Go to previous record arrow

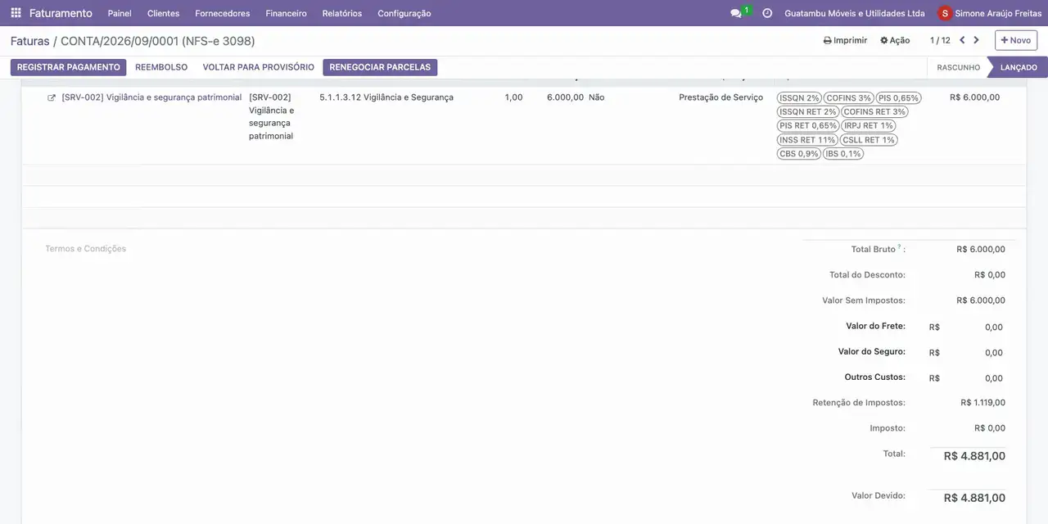[962, 40]
